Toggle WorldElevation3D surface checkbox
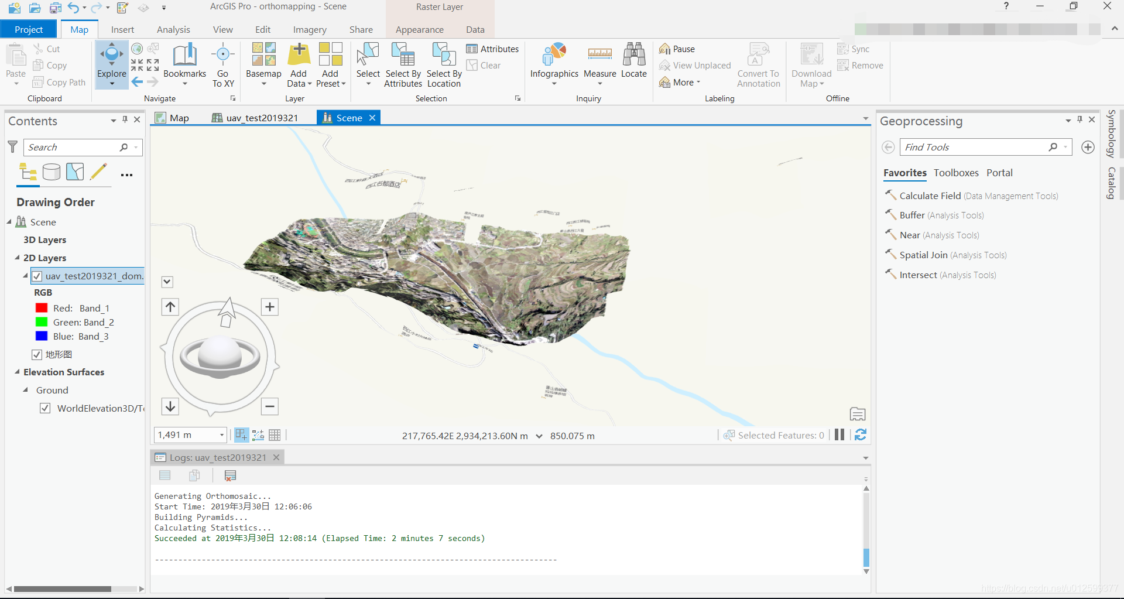1124x599 pixels. (x=45, y=408)
